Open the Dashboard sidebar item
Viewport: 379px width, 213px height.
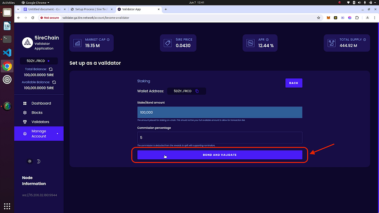[41, 104]
